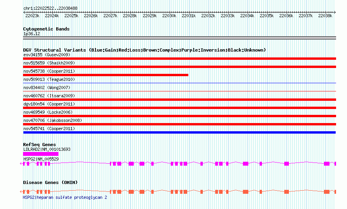Screen dimensions: 347x209
Task: Click the nsv545738 (Cooper2011) label
Action: pyautogui.click(x=49, y=71)
